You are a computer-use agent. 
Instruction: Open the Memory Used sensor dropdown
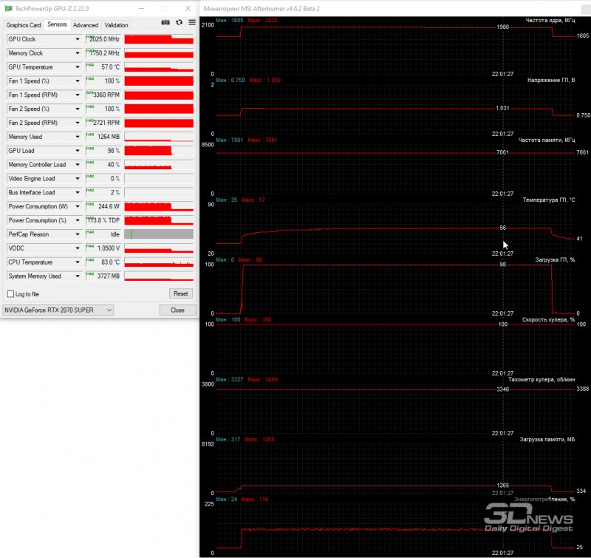point(78,137)
